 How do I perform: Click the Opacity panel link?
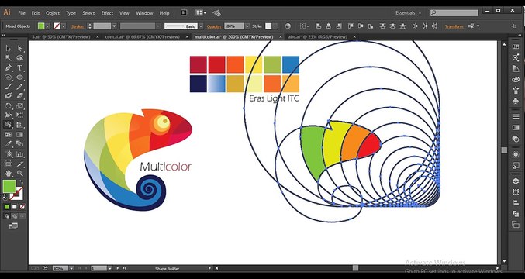[x=214, y=26]
